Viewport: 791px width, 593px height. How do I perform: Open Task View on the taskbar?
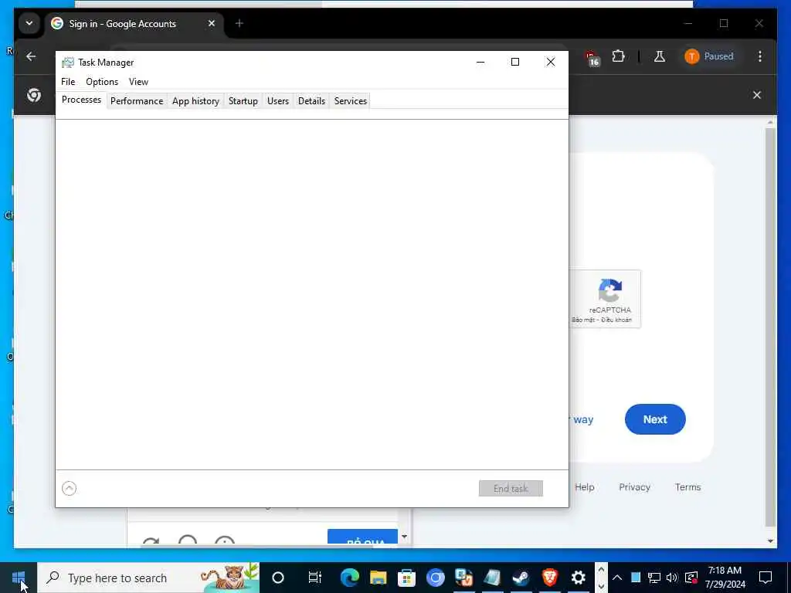tap(315, 578)
